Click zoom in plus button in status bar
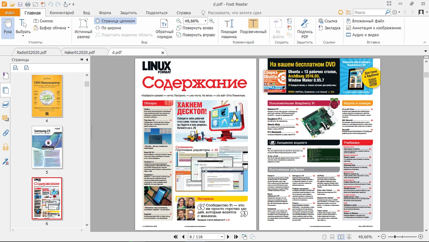Image resolution: width=429 pixels, height=242 pixels. tap(420, 237)
